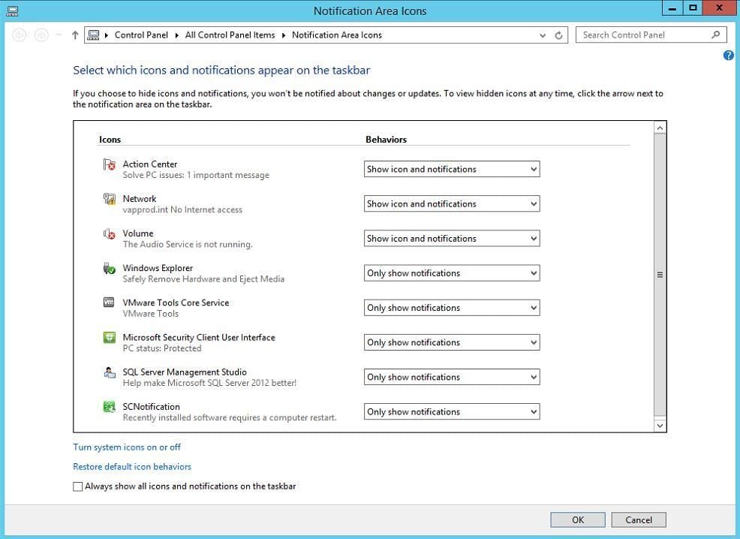Click the VMware Tools Core Service icon
Image resolution: width=740 pixels, height=539 pixels.
tap(109, 302)
